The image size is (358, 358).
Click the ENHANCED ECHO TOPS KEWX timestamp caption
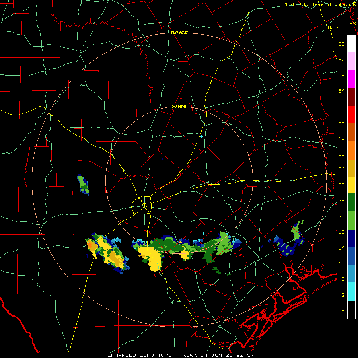pos(181,355)
